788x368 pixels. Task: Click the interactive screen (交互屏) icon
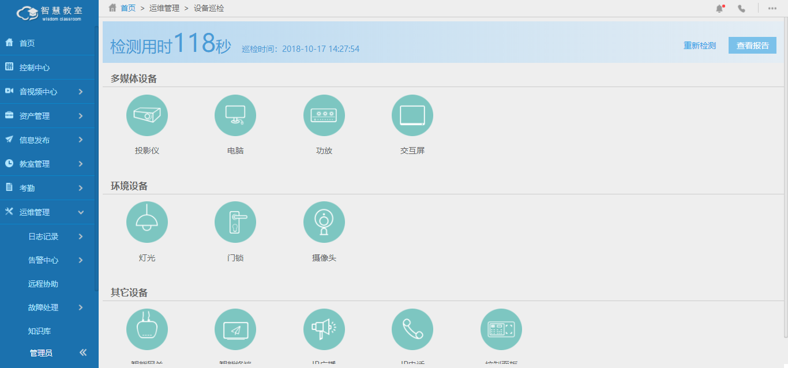click(x=412, y=115)
